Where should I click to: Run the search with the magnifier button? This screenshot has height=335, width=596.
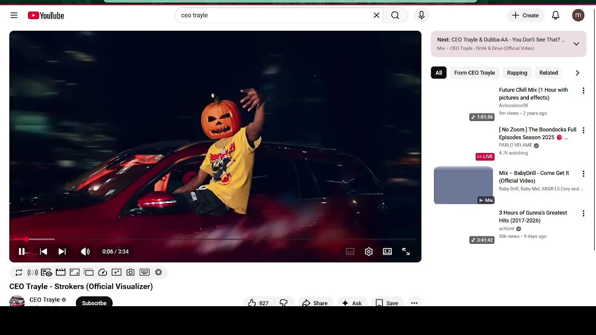pos(395,15)
